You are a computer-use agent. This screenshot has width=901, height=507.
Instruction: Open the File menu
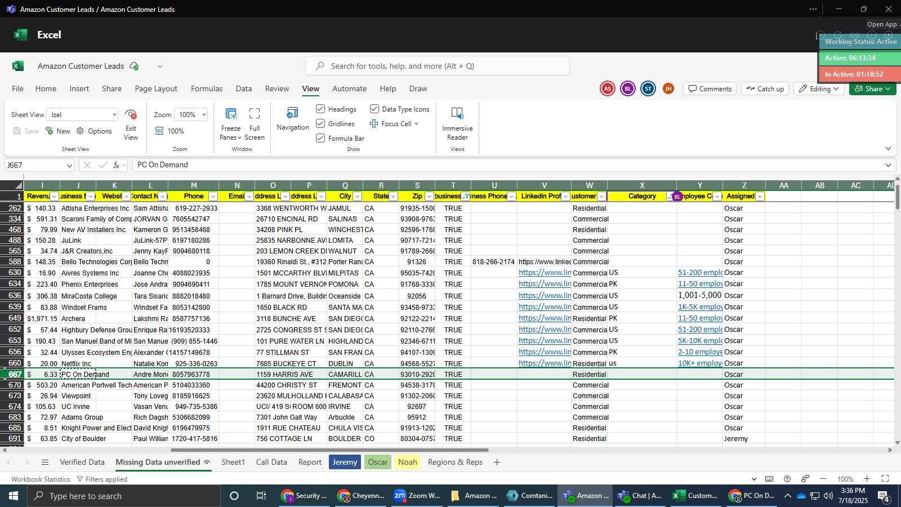click(18, 88)
